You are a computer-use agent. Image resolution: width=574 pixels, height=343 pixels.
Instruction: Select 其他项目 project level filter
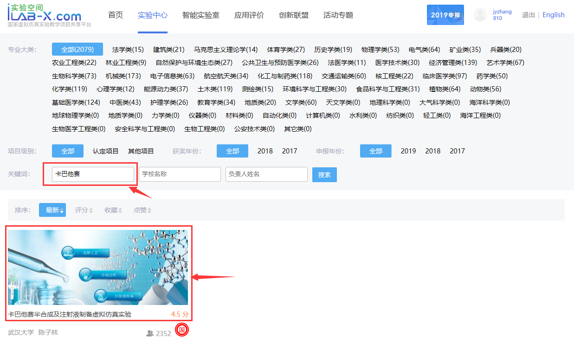pyautogui.click(x=141, y=151)
